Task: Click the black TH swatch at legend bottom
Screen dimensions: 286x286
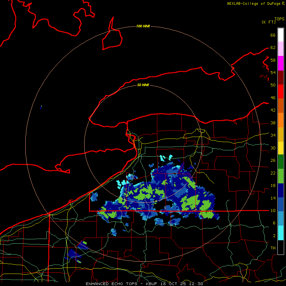Action: click(281, 247)
